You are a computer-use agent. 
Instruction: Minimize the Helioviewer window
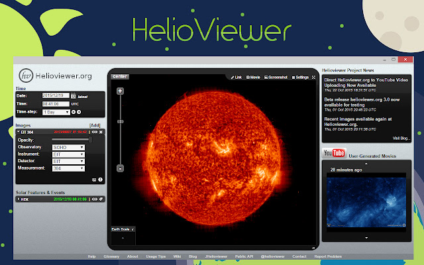(384, 60)
